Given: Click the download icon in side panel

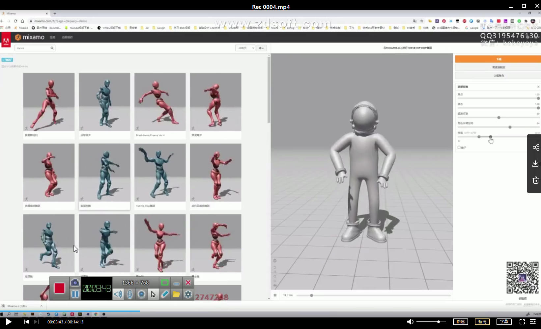Looking at the screenshot, I should pyautogui.click(x=536, y=164).
